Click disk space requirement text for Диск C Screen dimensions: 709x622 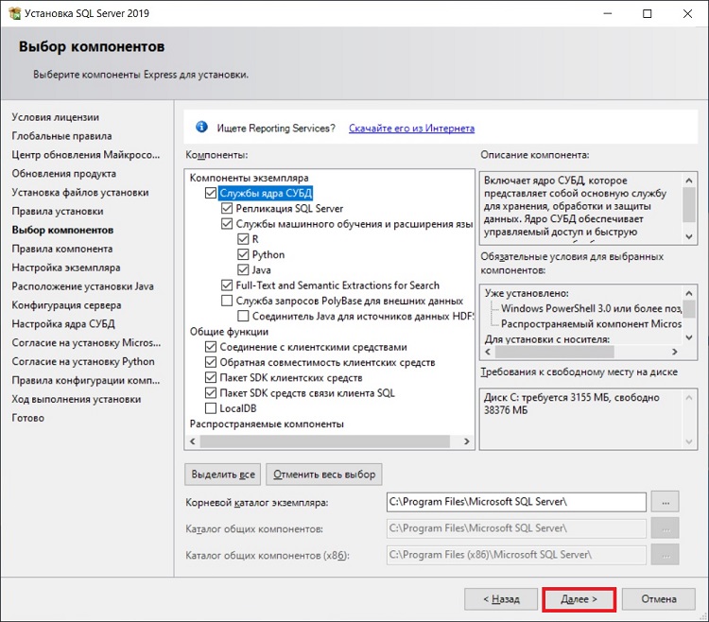[572, 404]
